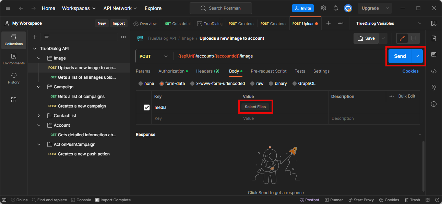Create a new collection with the plus icon
This screenshot has height=204, width=442.
[35, 37]
